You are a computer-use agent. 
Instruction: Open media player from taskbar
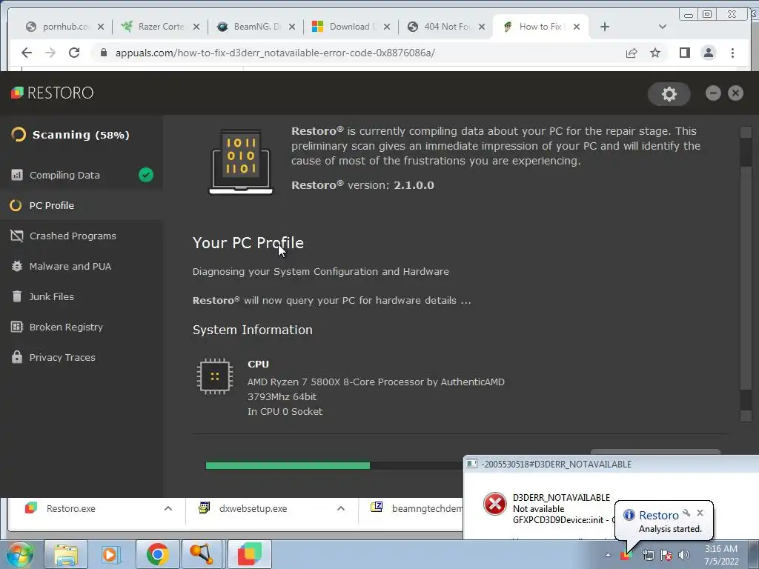(x=110, y=554)
